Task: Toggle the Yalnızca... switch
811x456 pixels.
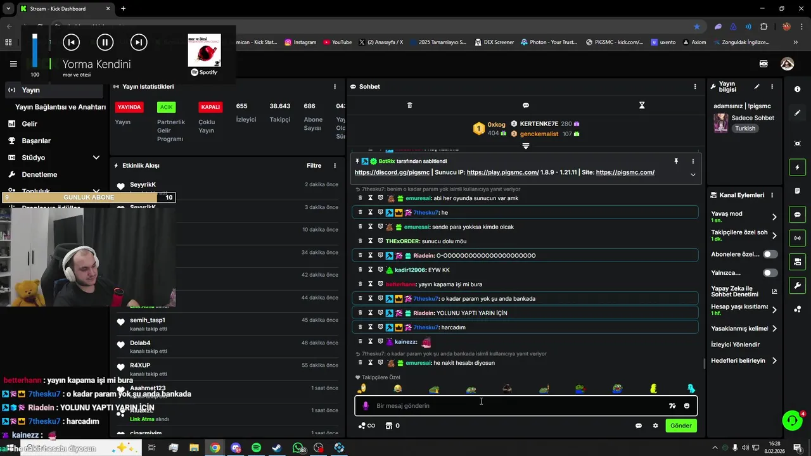Action: 770,273
